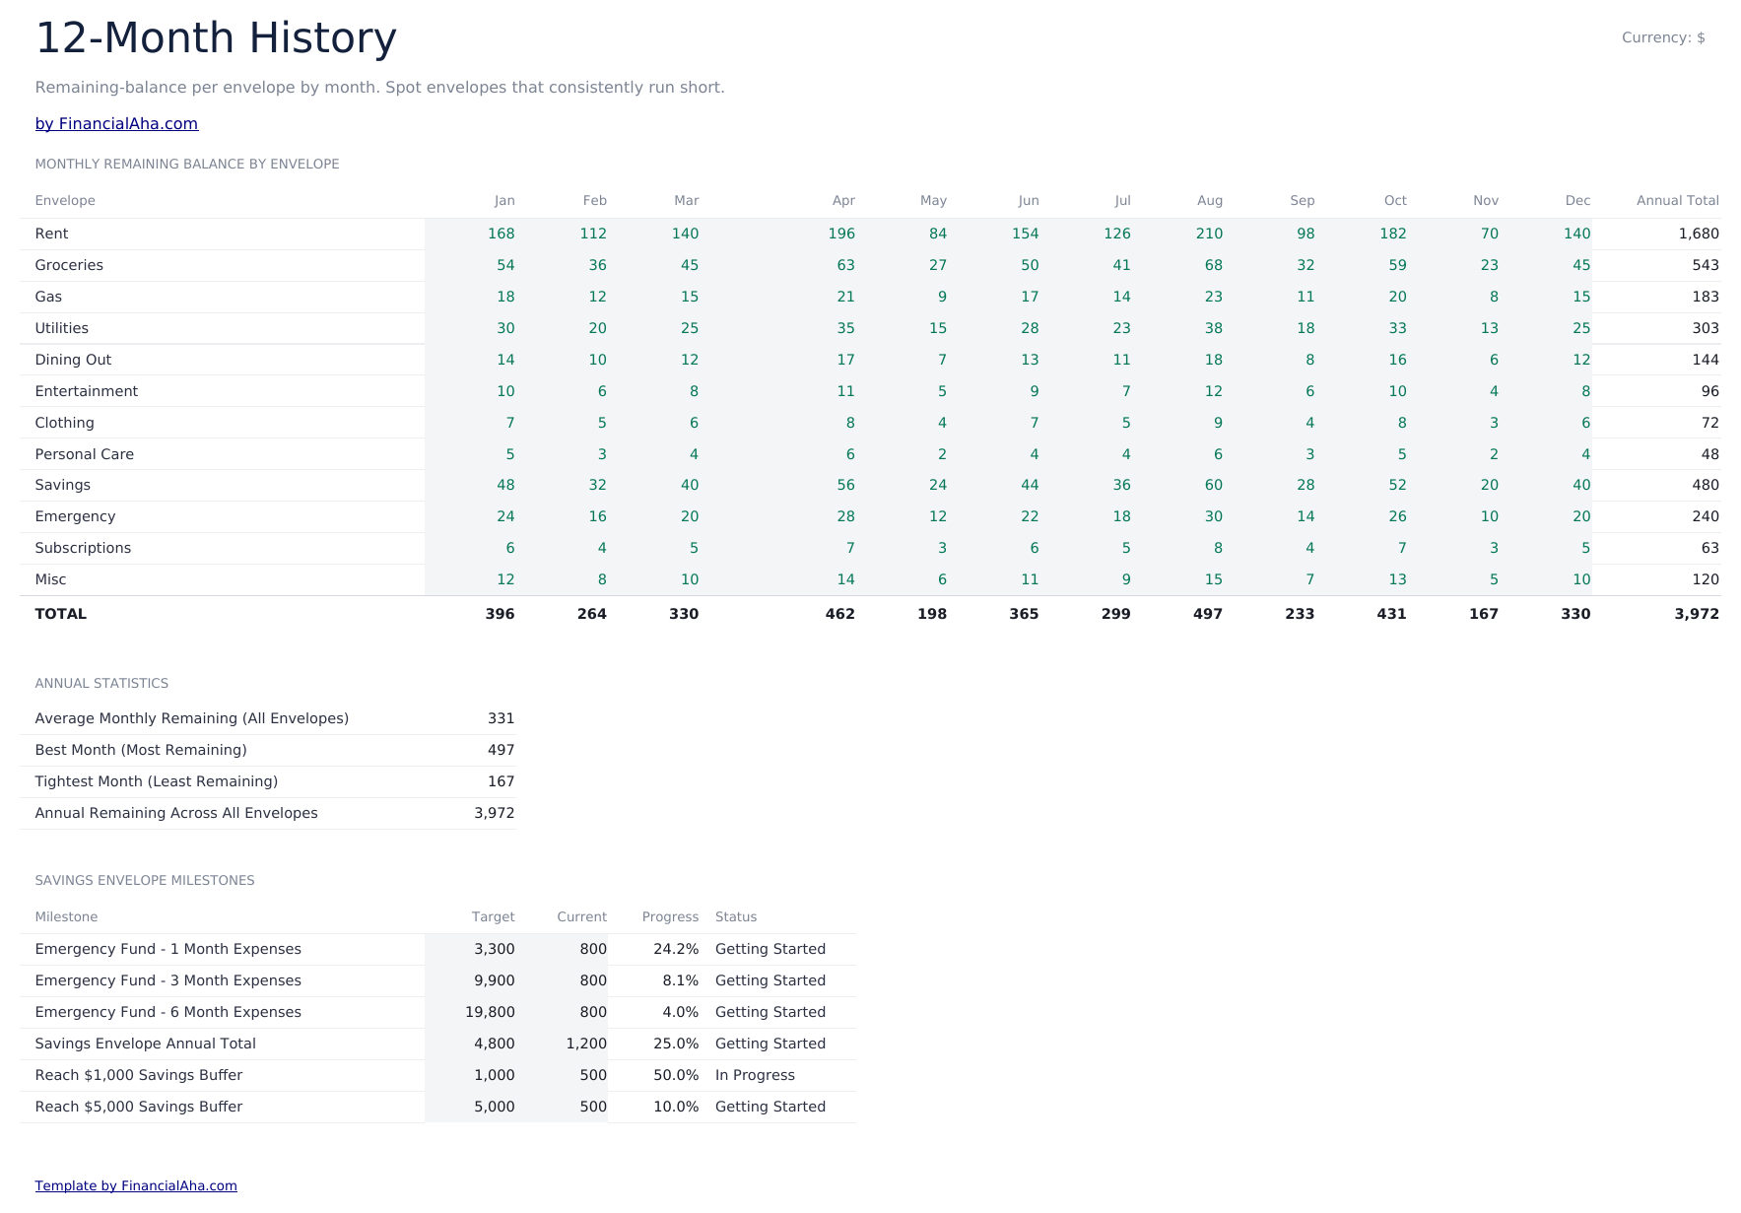Select Utilities August value 38
This screenshot has width=1741, height=1213.
[x=1213, y=328]
